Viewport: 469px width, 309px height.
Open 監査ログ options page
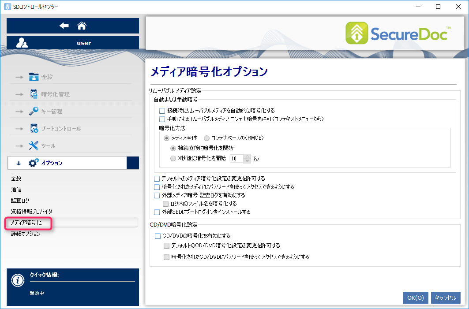20,200
